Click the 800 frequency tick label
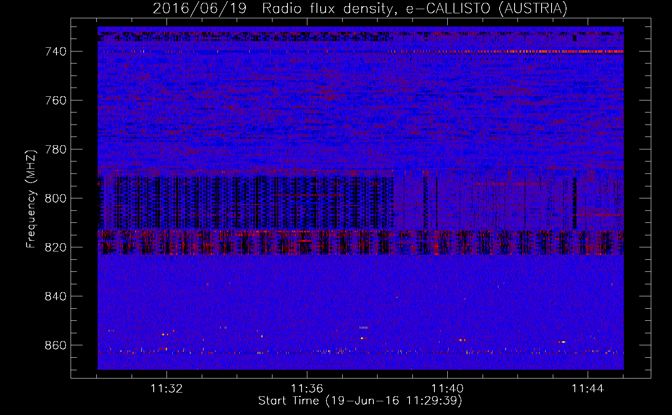This screenshot has width=672, height=415. 56,198
